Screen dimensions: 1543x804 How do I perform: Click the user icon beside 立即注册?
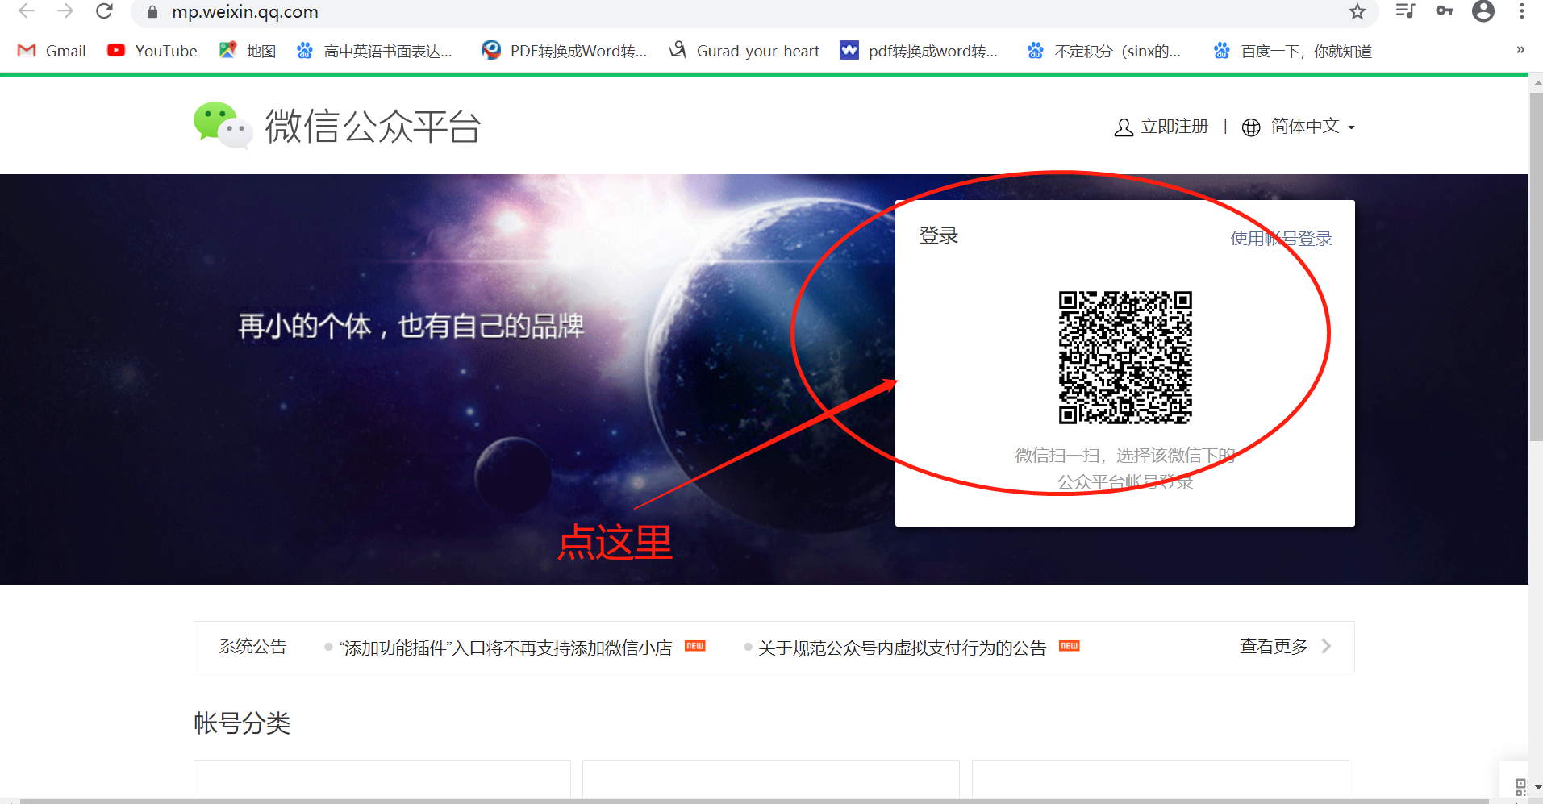pyautogui.click(x=1124, y=127)
